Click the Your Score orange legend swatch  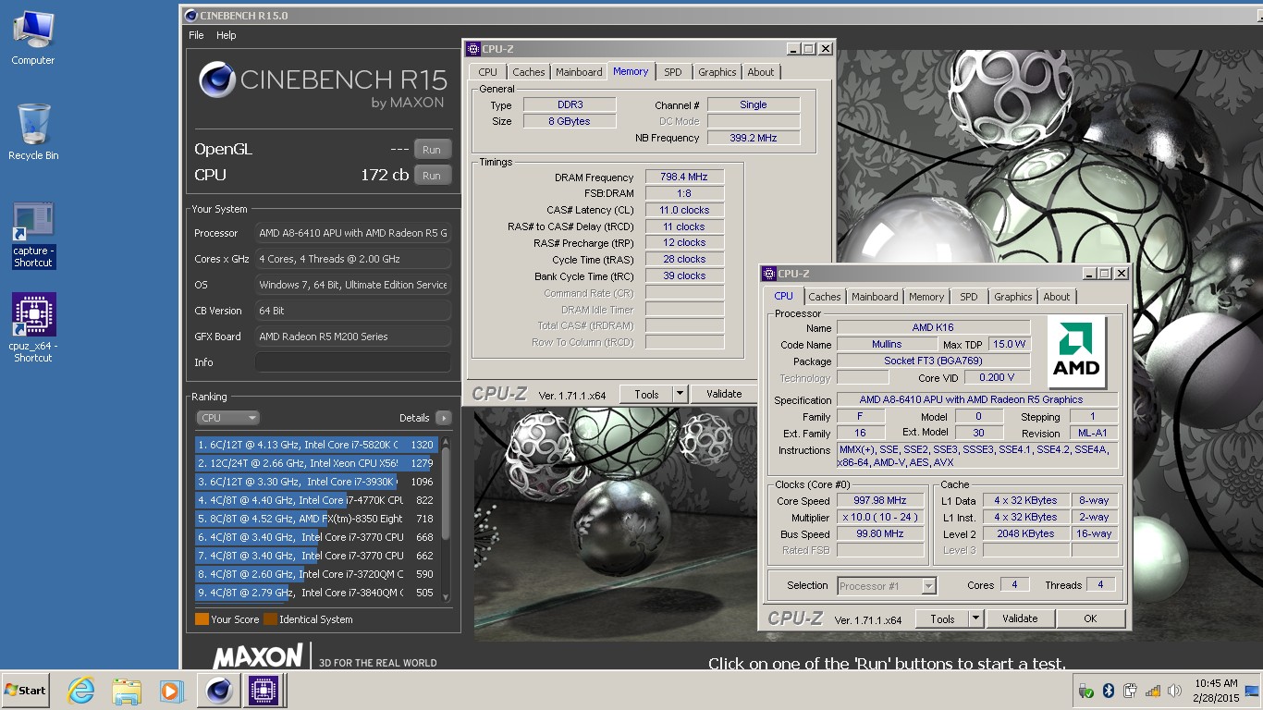(x=202, y=619)
